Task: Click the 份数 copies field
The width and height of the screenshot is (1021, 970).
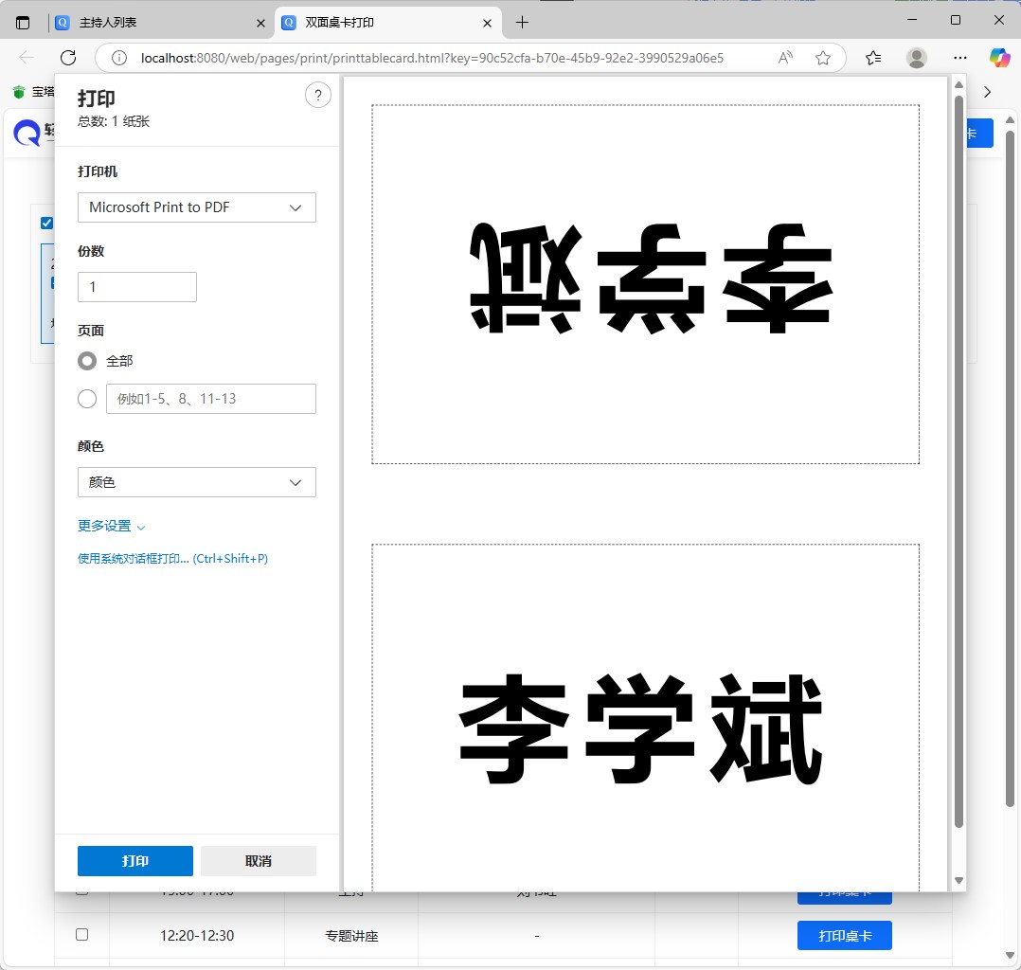Action: [136, 287]
